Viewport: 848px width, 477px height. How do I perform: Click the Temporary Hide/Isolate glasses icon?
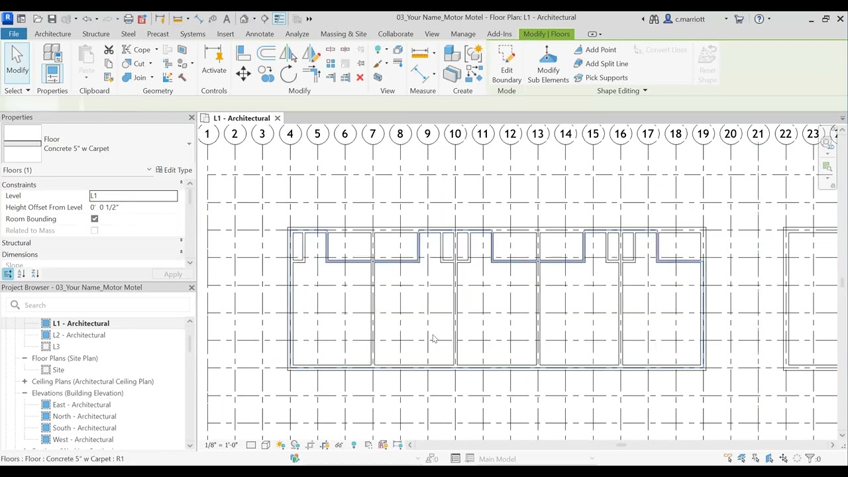pyautogui.click(x=339, y=445)
